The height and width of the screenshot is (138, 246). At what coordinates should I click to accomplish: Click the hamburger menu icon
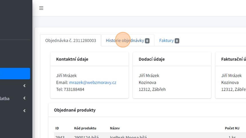pos(41,8)
